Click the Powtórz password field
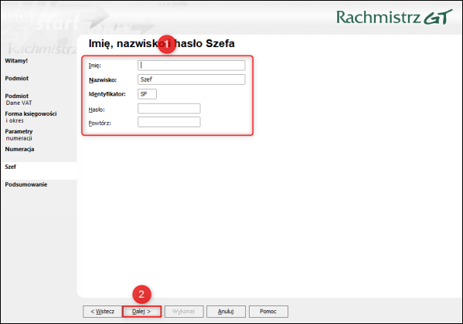Image resolution: width=463 pixels, height=324 pixels. point(169,122)
